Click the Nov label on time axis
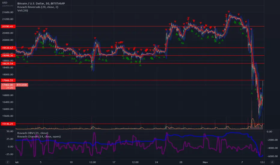The width and height of the screenshot is (280, 165). click(205, 162)
